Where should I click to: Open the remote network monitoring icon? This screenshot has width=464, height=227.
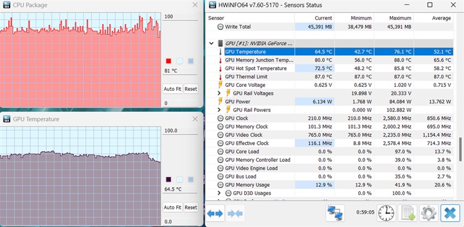[335, 213]
